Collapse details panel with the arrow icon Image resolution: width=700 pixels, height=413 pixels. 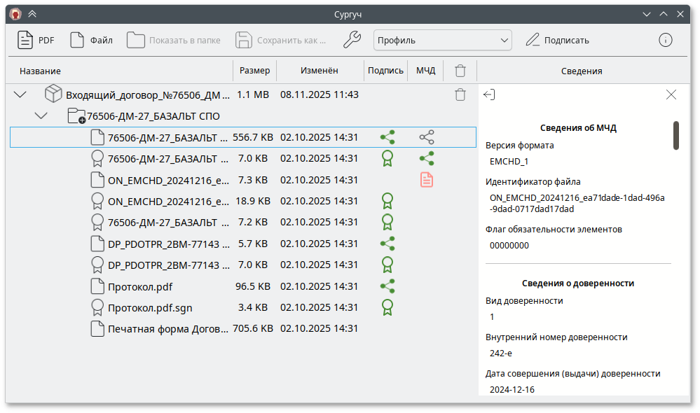pyautogui.click(x=489, y=94)
